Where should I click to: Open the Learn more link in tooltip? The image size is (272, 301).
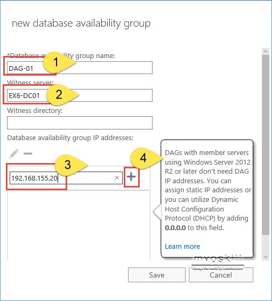click(182, 246)
